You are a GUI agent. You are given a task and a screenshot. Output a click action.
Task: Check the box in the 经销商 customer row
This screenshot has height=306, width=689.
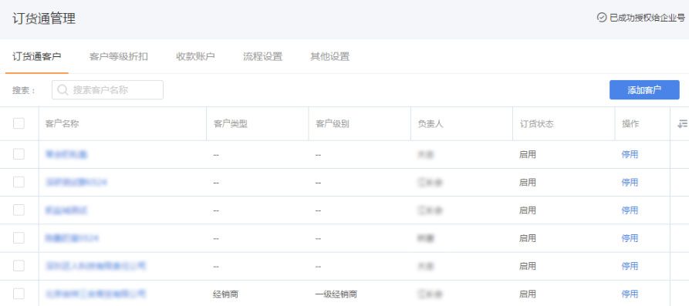(x=19, y=294)
